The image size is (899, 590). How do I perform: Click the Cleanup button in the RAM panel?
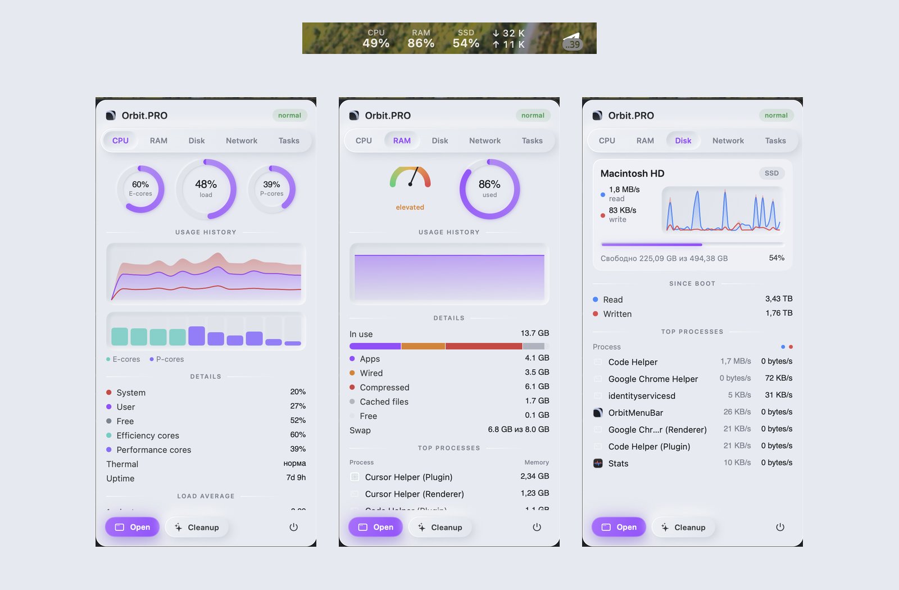coord(440,527)
